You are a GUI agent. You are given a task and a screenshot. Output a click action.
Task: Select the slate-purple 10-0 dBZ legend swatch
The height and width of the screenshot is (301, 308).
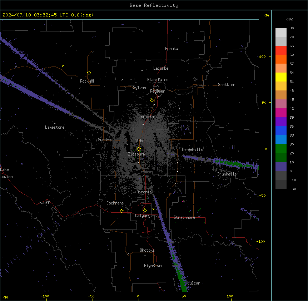pyautogui.click(x=281, y=167)
